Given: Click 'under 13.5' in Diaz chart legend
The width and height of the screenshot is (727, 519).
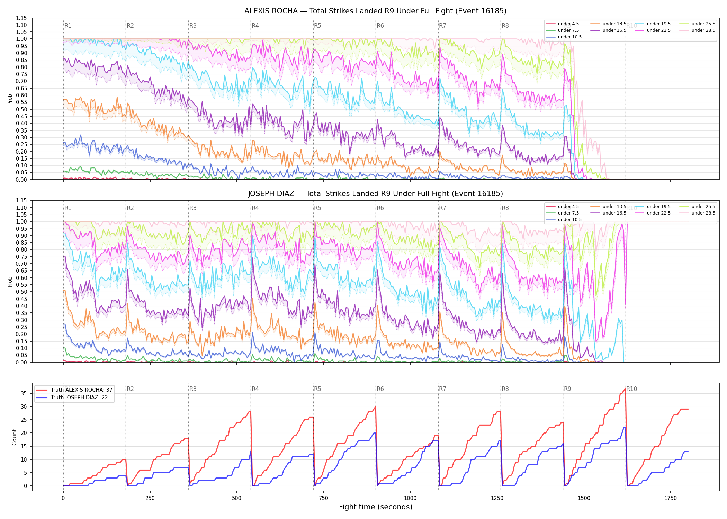Looking at the screenshot, I should click(614, 207).
